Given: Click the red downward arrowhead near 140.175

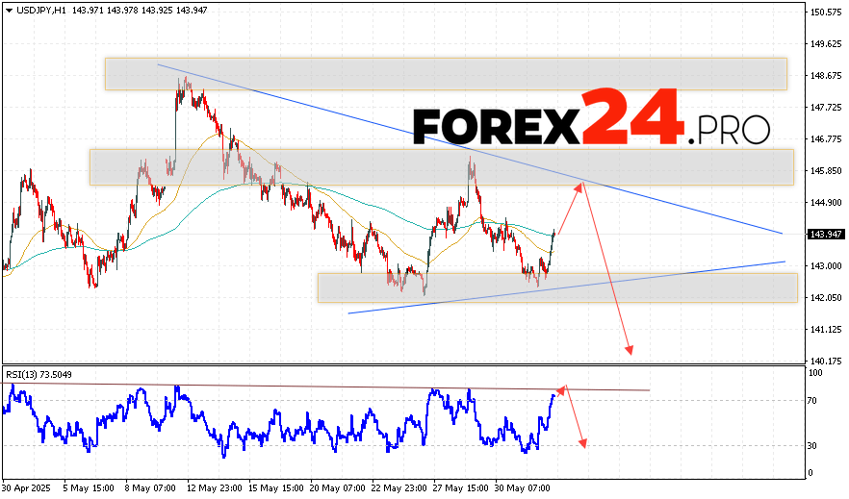Looking at the screenshot, I should (630, 350).
